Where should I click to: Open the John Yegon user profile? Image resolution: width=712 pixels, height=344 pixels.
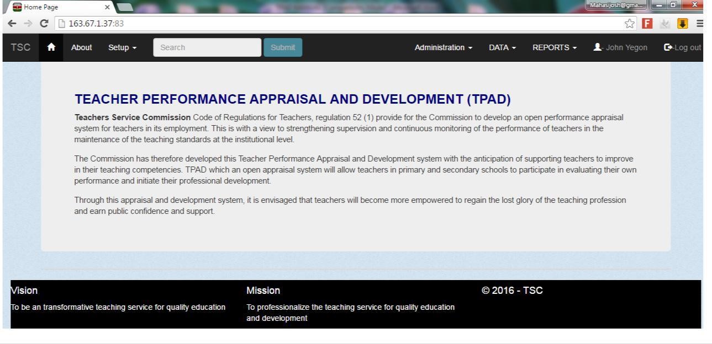pos(621,47)
